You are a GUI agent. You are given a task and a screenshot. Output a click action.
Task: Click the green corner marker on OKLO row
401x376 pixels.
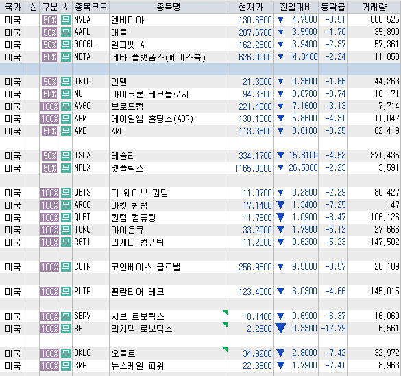click(226, 349)
